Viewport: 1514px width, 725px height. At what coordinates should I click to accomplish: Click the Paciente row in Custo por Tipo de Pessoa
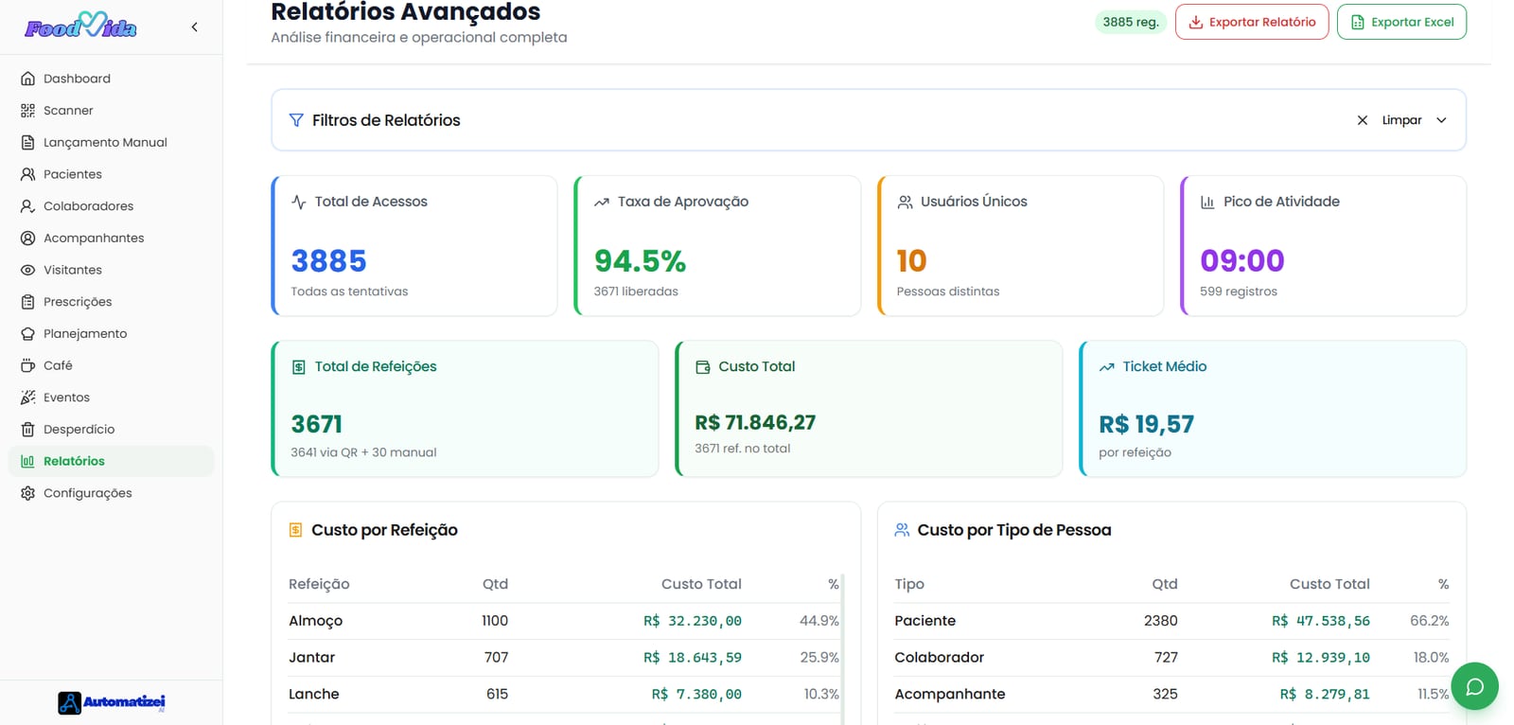[x=1171, y=621]
